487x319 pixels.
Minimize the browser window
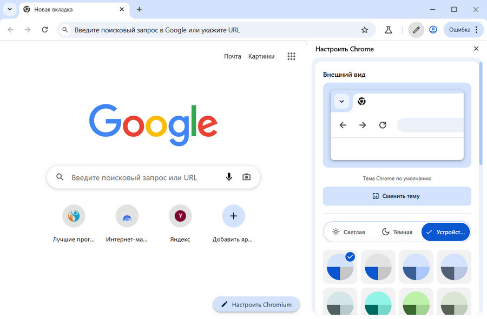433,9
